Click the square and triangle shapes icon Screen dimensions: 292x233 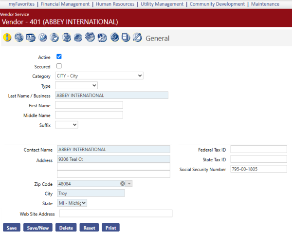[x=67, y=38]
